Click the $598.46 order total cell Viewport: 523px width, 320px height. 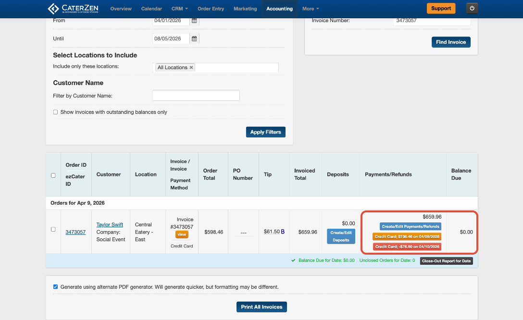pyautogui.click(x=213, y=232)
